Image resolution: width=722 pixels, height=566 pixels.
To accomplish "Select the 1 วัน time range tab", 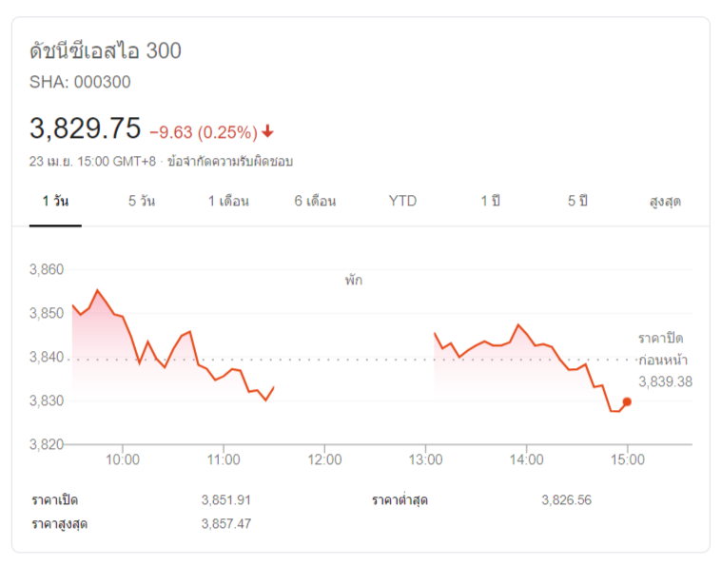I will click(55, 202).
